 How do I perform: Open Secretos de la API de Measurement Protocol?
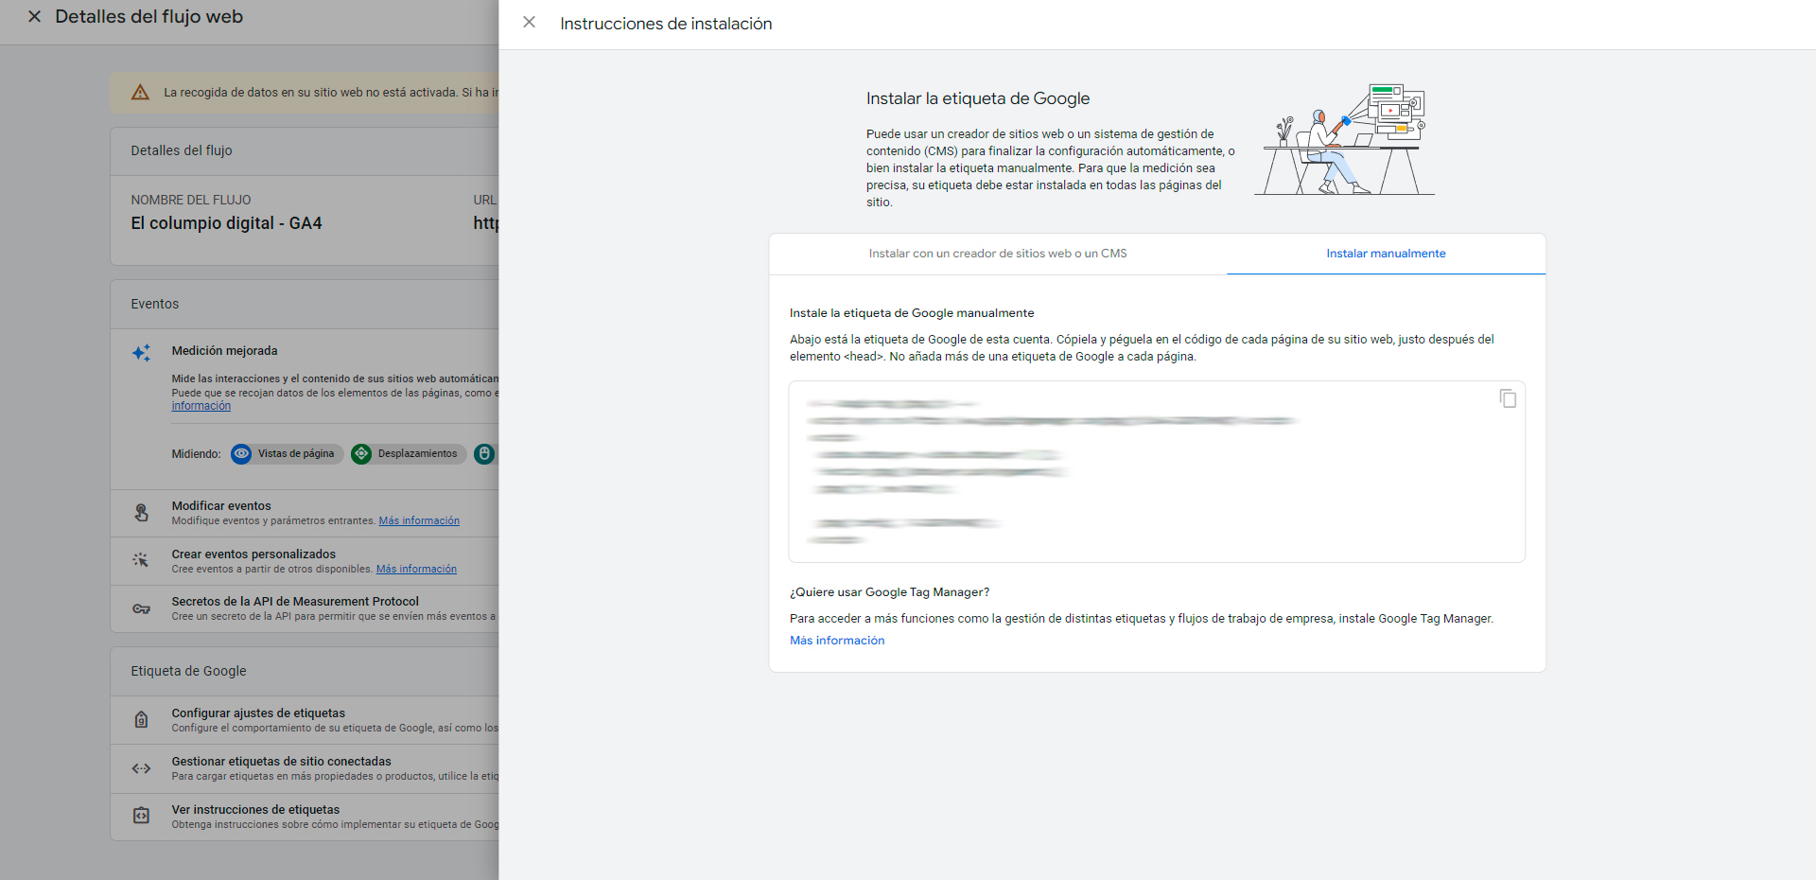[x=305, y=608]
